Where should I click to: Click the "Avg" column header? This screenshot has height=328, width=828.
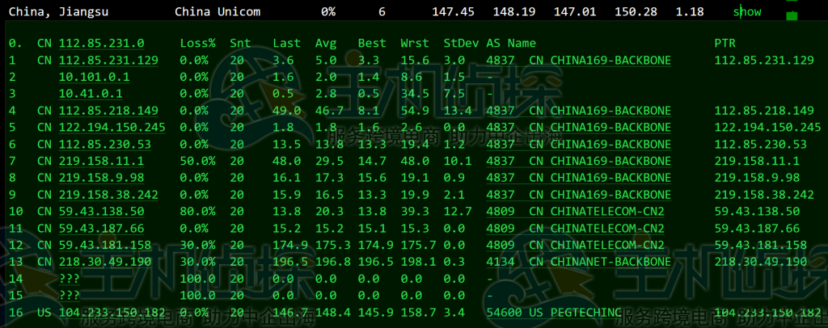[326, 44]
